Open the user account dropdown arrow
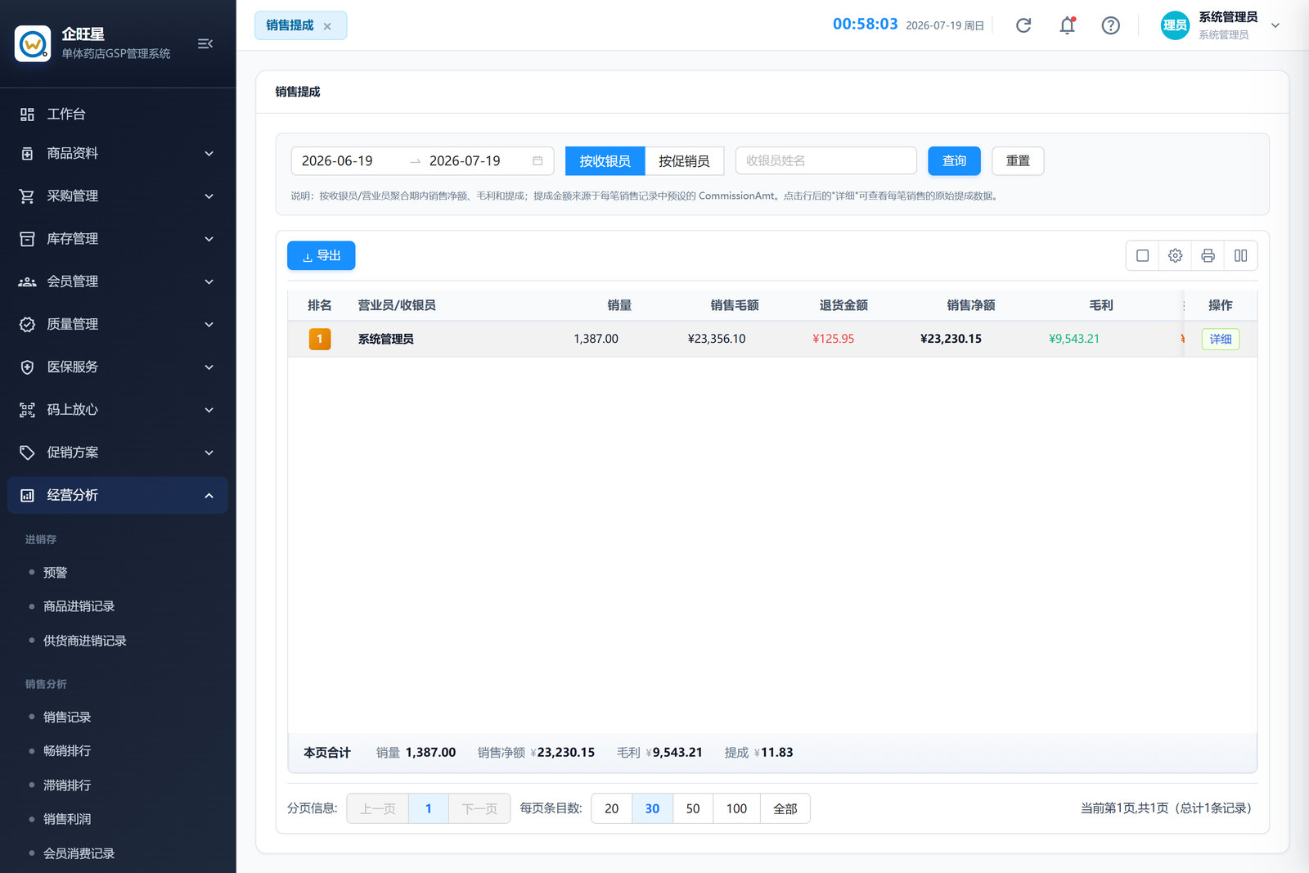 [1275, 25]
